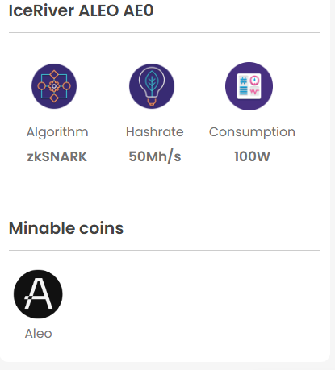Click the Algorithm circuit gear icon
Screen dimensions: 335x370
point(54,86)
